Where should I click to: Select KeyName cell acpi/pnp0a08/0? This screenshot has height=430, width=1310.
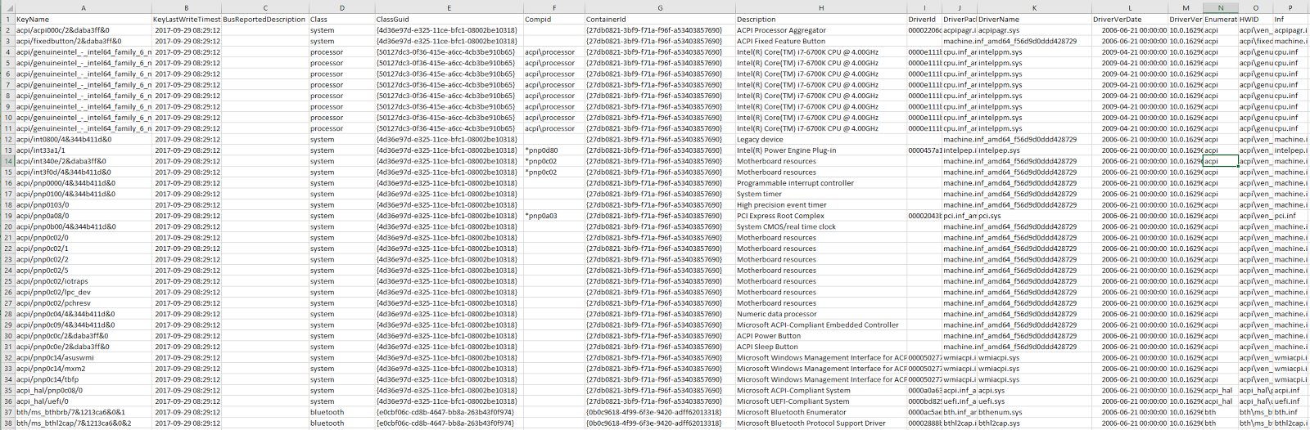[83, 216]
